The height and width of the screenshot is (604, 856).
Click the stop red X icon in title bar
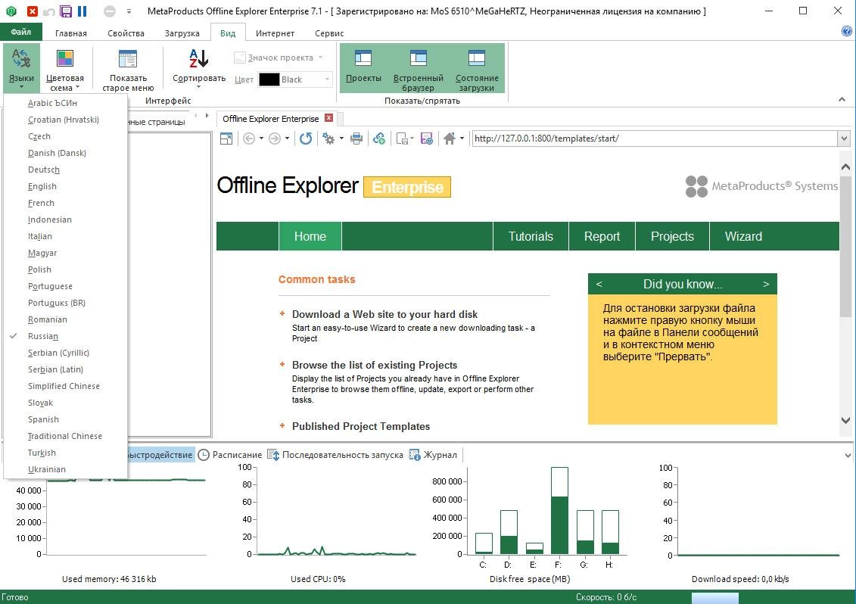pos(33,11)
